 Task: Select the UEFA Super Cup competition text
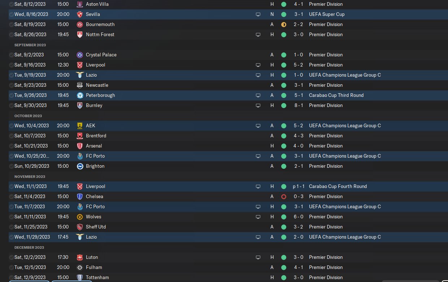(x=327, y=14)
